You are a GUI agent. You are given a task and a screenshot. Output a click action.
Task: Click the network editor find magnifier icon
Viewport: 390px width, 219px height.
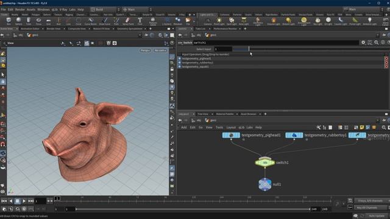click(384, 127)
